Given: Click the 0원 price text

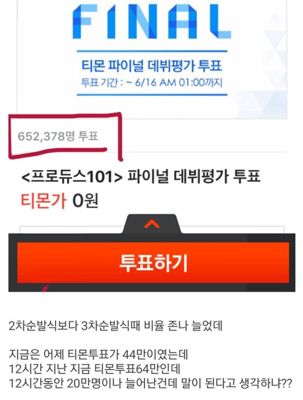Looking at the screenshot, I should (x=85, y=201).
